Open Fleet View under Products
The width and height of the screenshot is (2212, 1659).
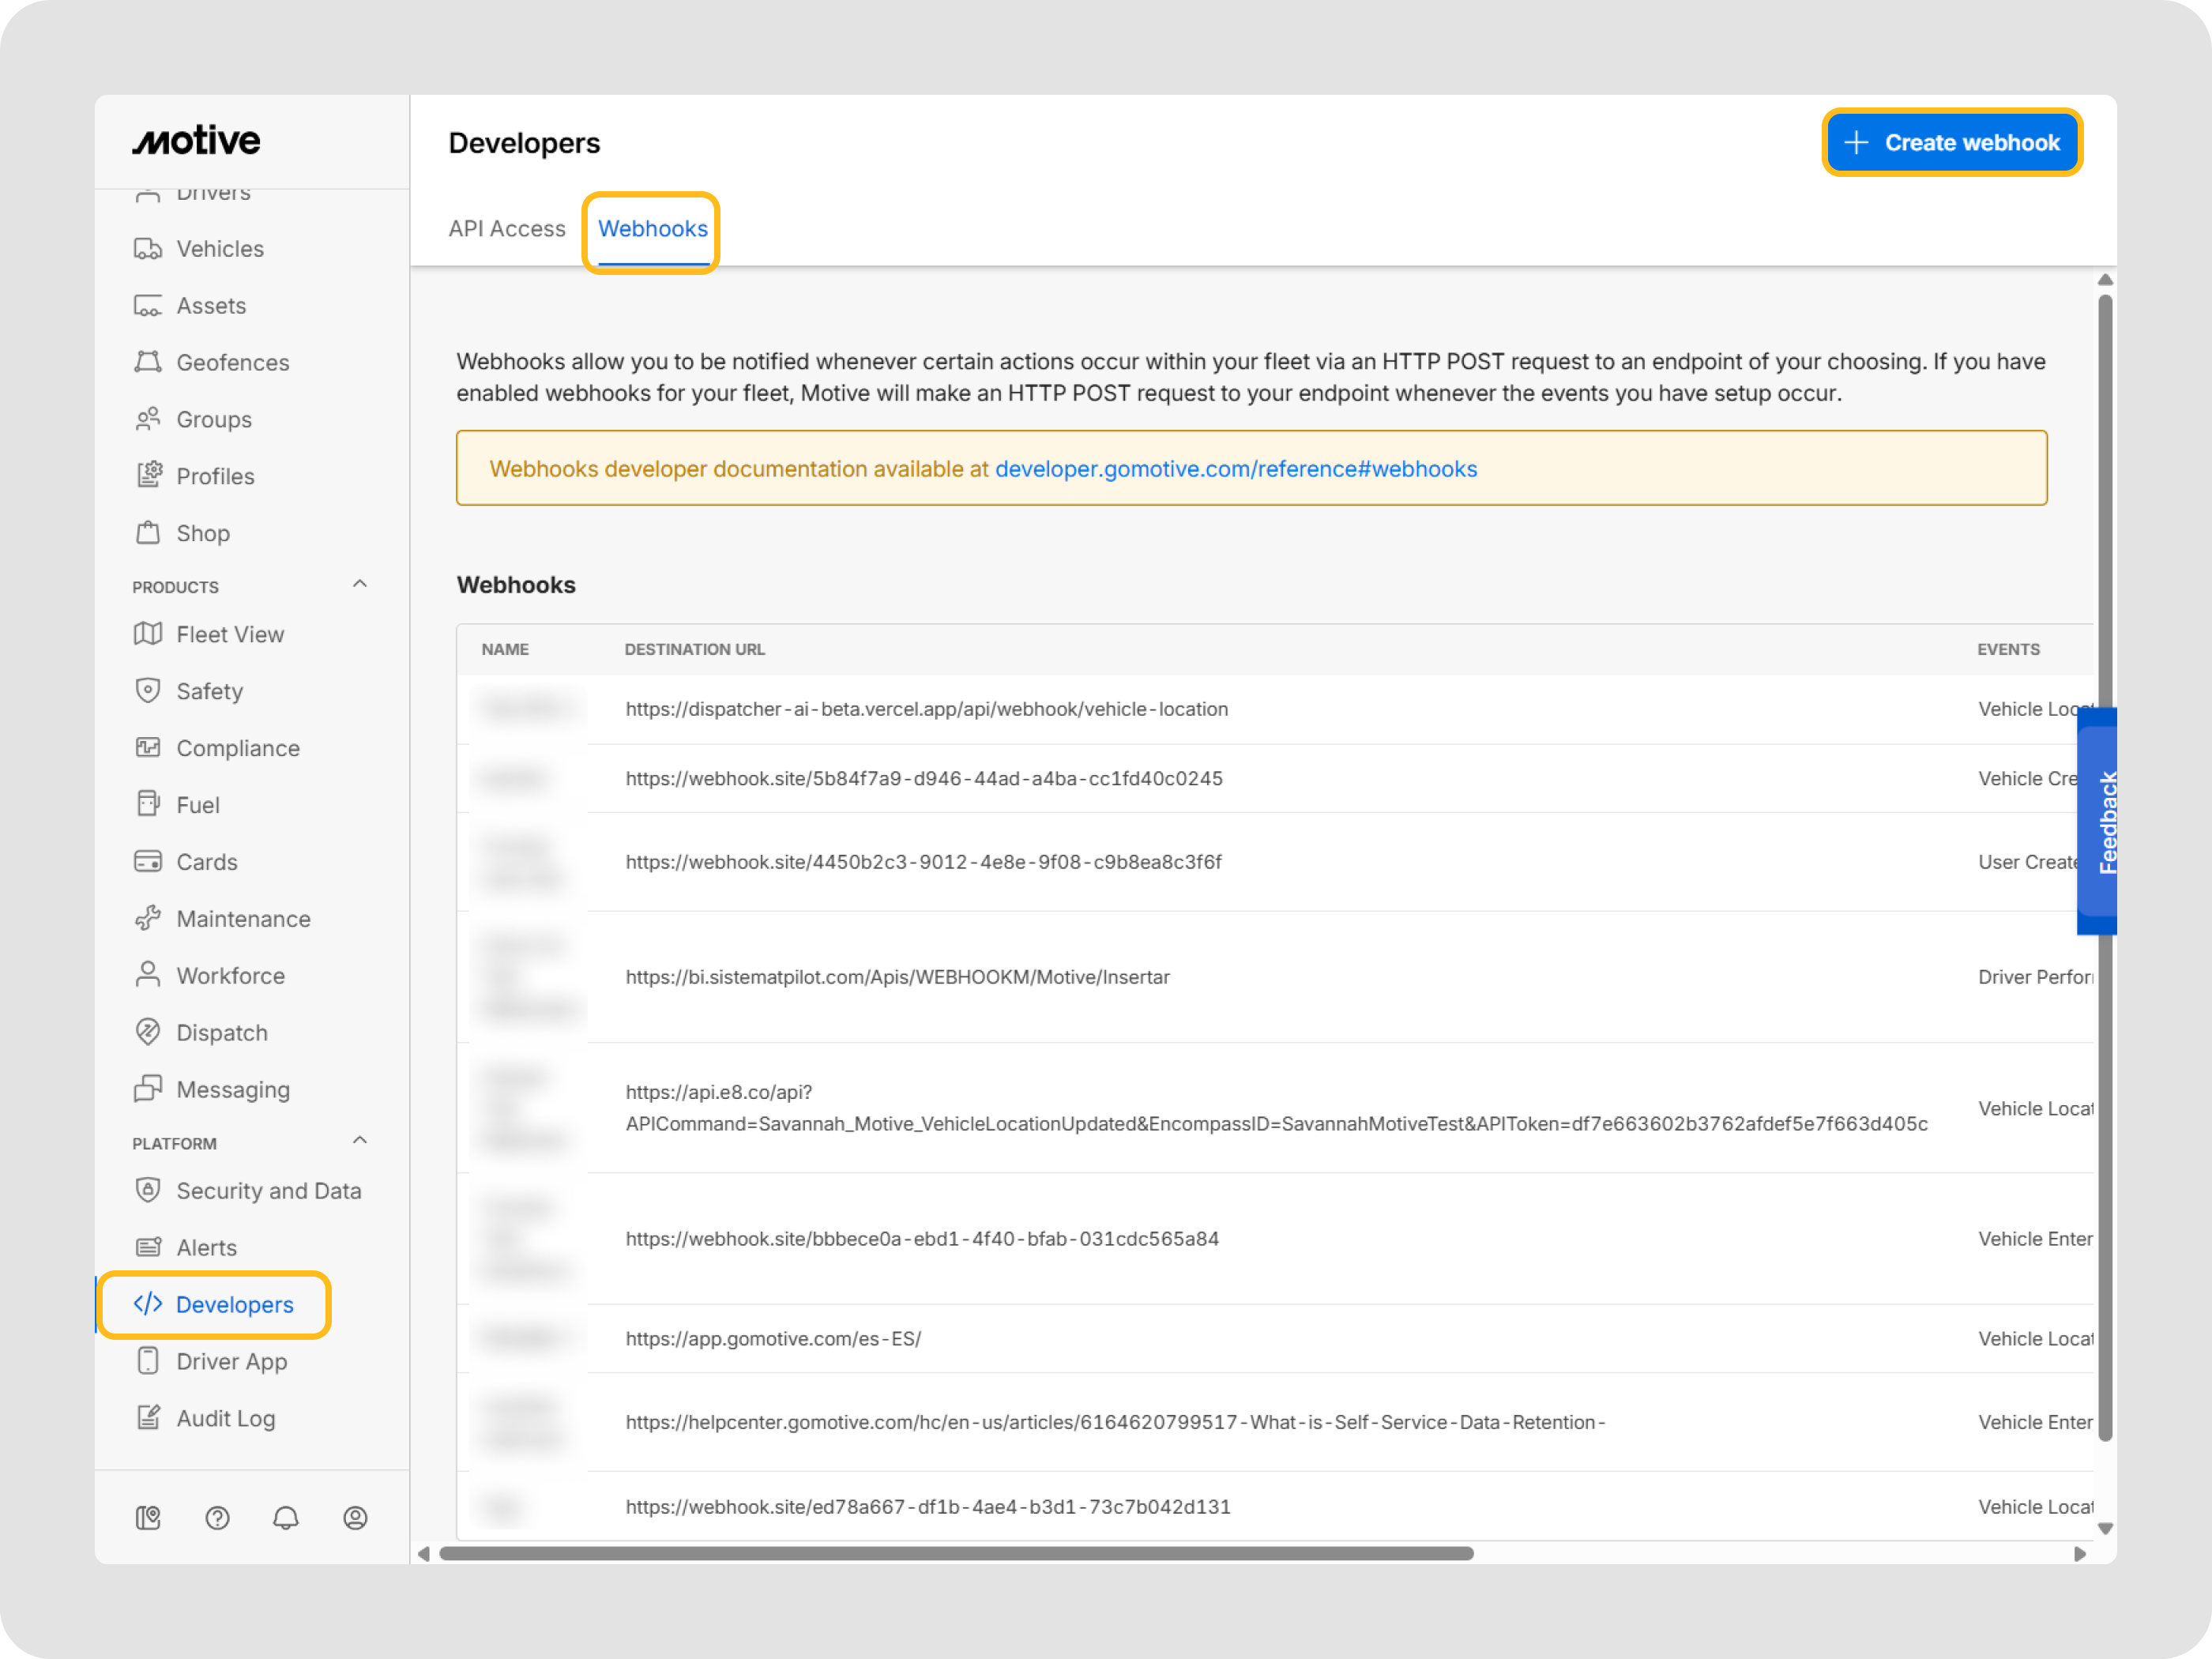pyautogui.click(x=228, y=634)
